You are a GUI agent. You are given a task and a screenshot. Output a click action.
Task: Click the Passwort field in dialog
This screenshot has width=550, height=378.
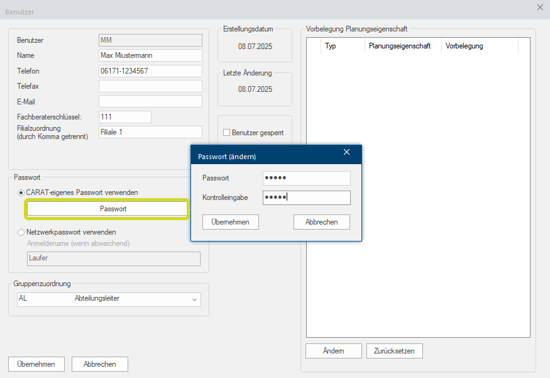[x=306, y=179]
